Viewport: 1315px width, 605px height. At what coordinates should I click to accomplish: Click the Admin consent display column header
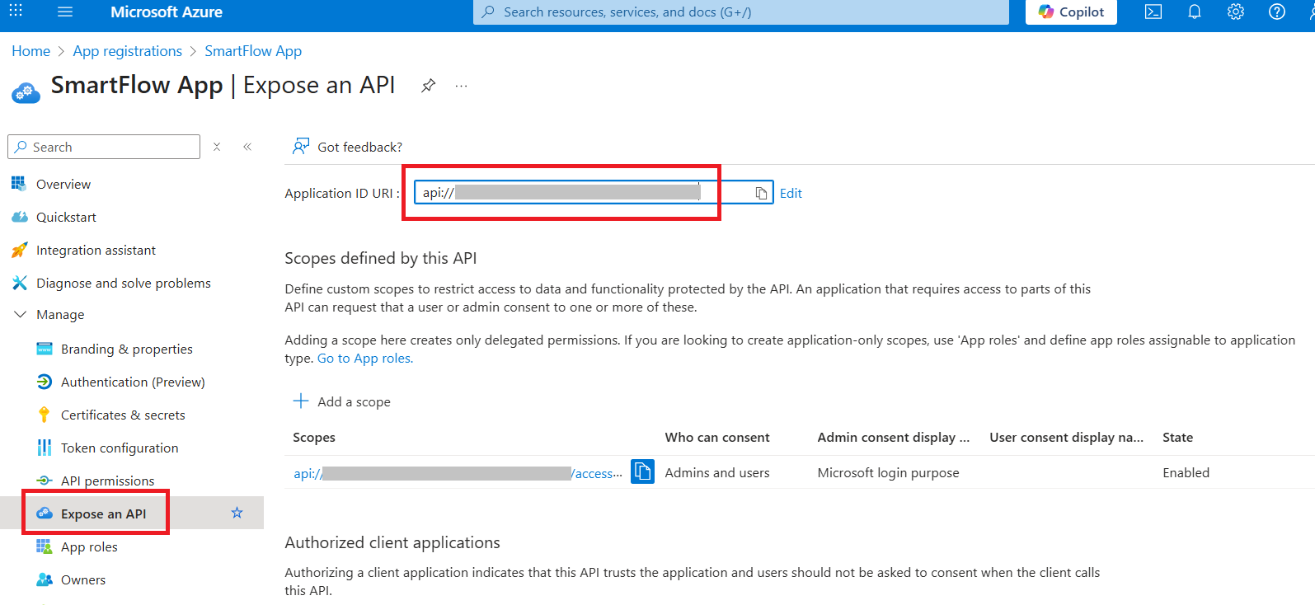(x=894, y=437)
